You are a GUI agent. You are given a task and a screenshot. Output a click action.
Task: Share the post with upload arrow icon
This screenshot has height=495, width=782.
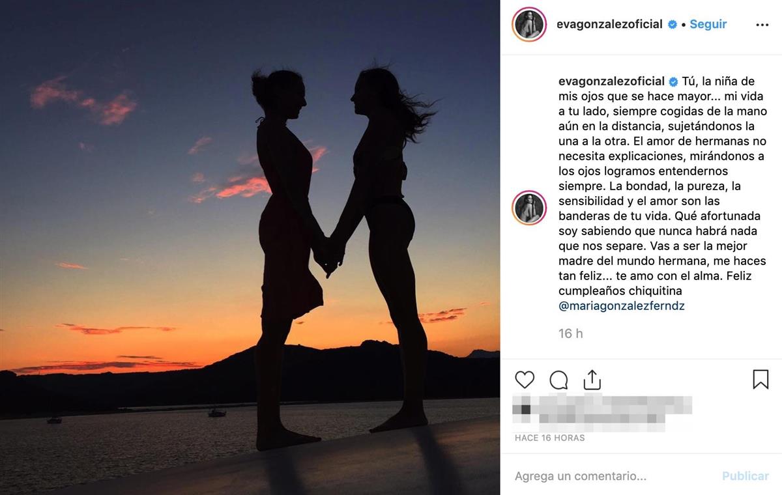[592, 379]
